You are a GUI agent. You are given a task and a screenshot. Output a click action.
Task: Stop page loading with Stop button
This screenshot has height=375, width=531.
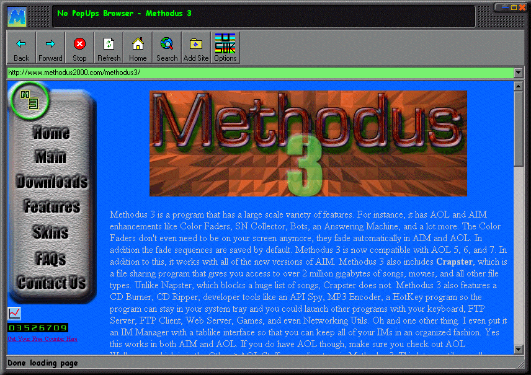click(79, 48)
